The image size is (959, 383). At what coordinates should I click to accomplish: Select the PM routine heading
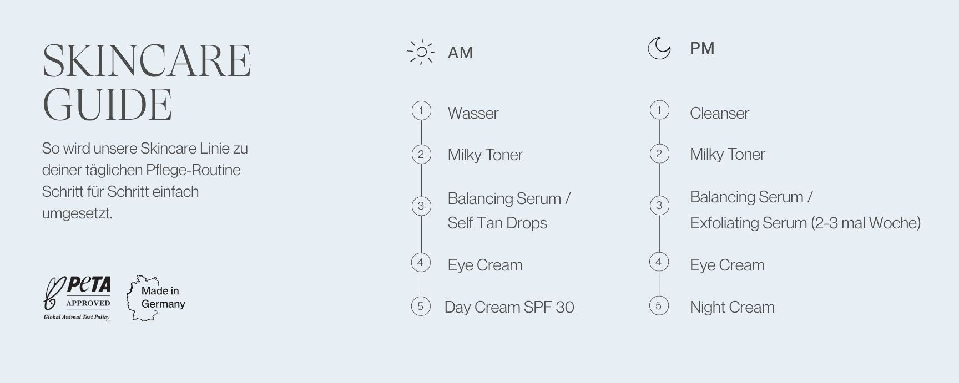(x=702, y=48)
